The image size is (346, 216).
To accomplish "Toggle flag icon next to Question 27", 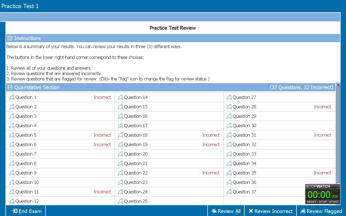I will tap(229, 97).
